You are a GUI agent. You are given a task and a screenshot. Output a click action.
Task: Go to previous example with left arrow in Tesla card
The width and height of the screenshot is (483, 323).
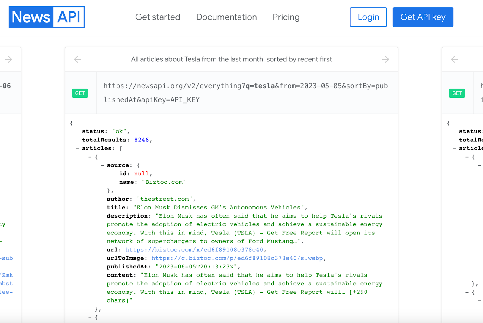(78, 59)
